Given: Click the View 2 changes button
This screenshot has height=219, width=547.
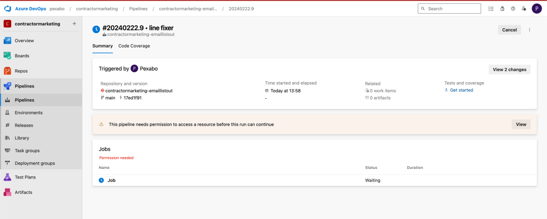Looking at the screenshot, I should 510,69.
